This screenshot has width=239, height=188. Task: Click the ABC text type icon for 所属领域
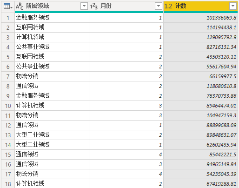(x=20, y=6)
